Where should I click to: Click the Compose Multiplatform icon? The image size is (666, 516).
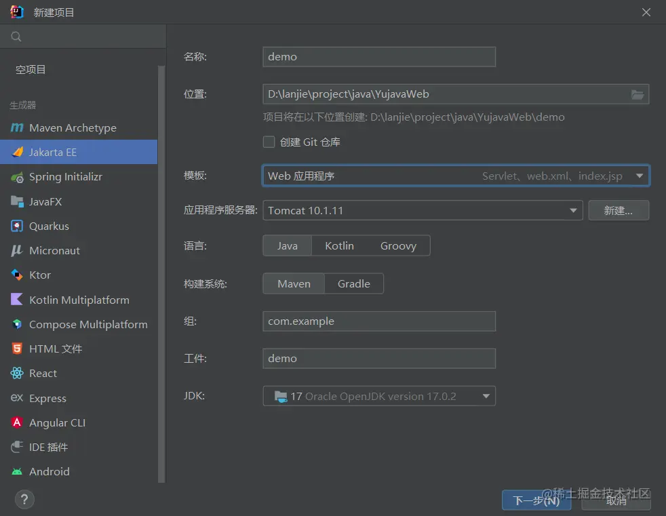click(17, 325)
